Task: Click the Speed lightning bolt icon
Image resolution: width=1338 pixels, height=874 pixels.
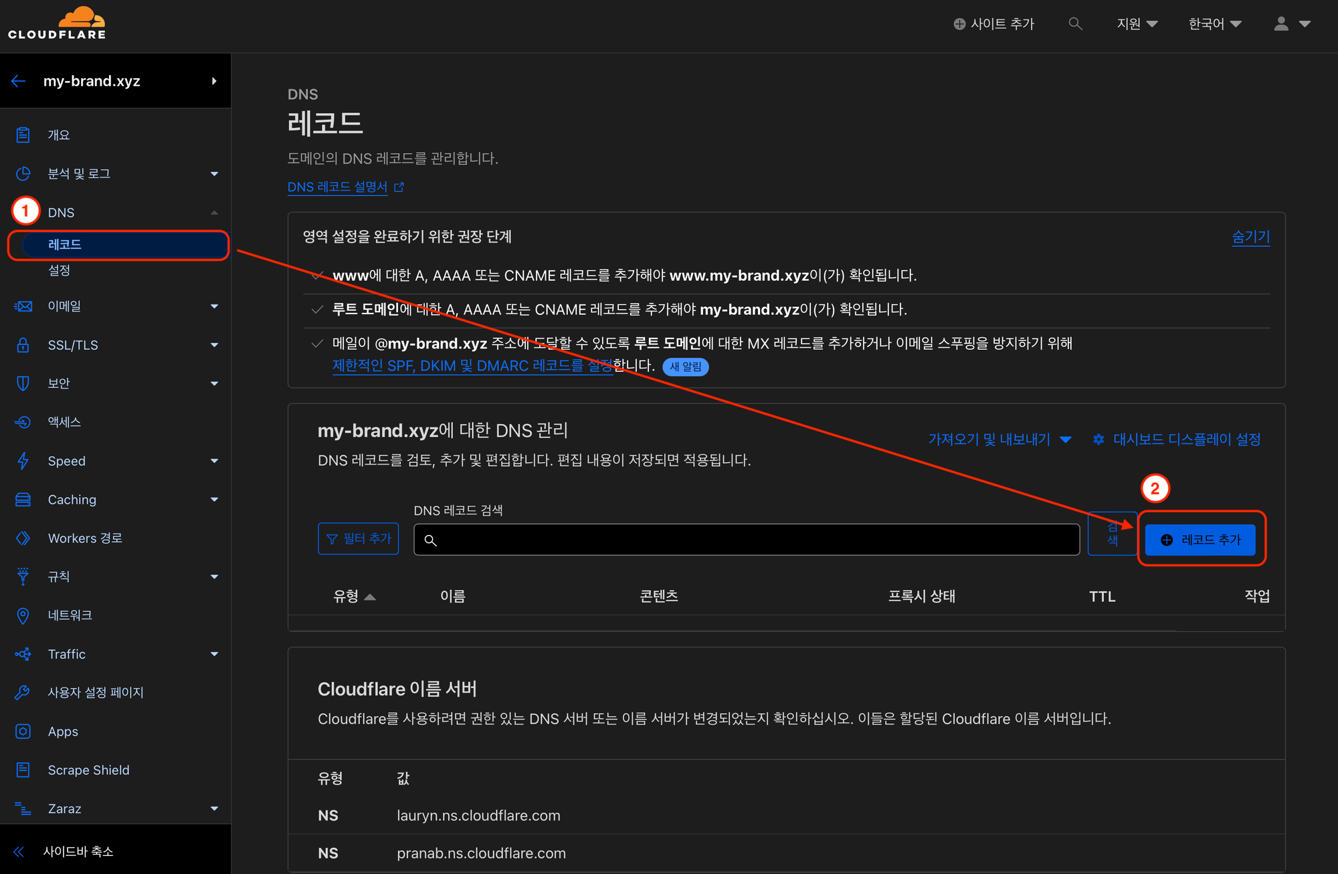Action: (x=23, y=461)
